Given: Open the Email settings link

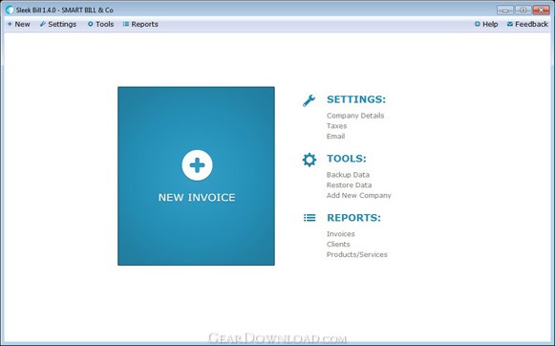Looking at the screenshot, I should pos(335,137).
